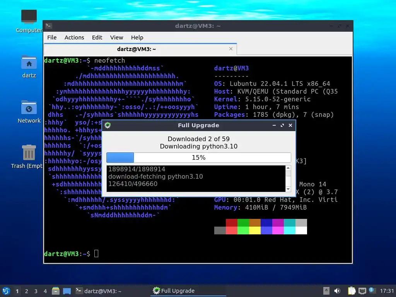
Task: Click the red neofetch color block
Action: [x=231, y=223]
